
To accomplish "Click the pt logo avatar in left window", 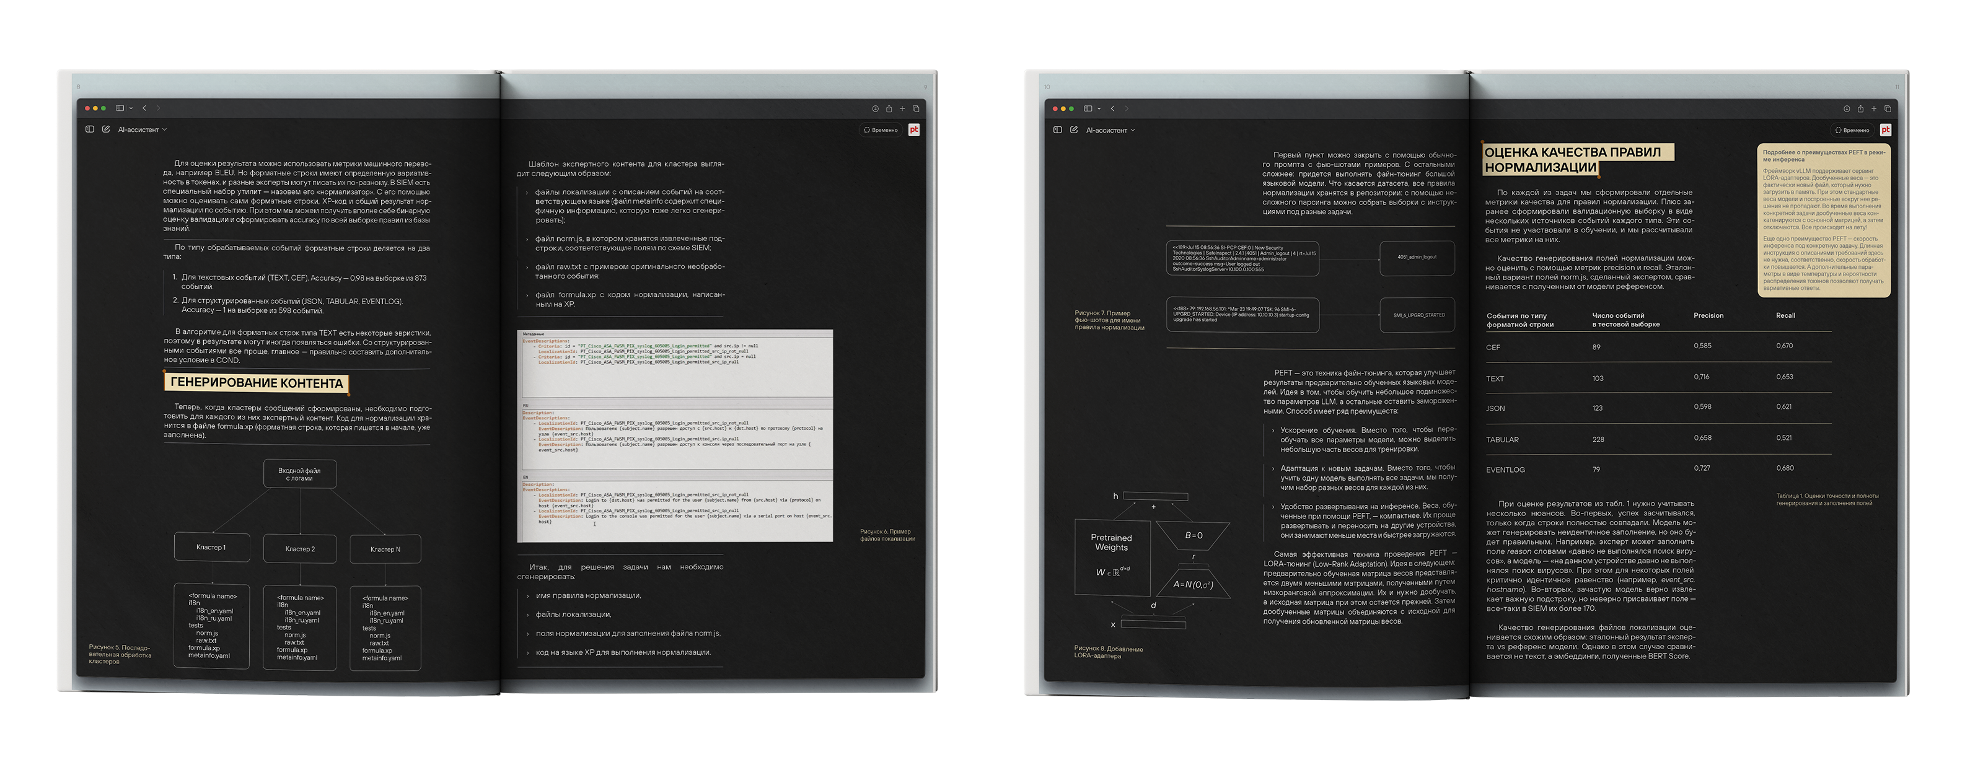I will tap(914, 129).
